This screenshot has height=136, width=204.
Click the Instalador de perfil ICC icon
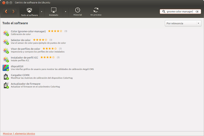coord(6,59)
